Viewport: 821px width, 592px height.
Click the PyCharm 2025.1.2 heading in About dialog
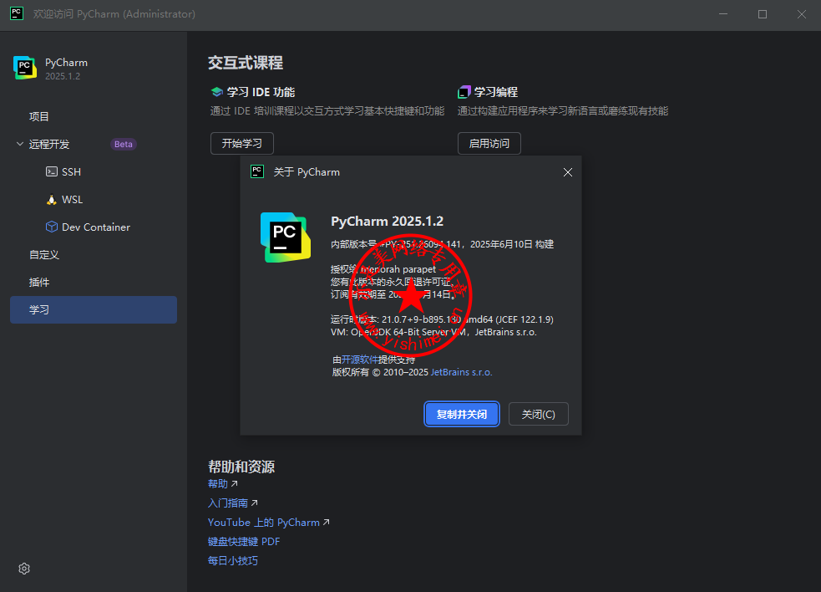click(387, 222)
